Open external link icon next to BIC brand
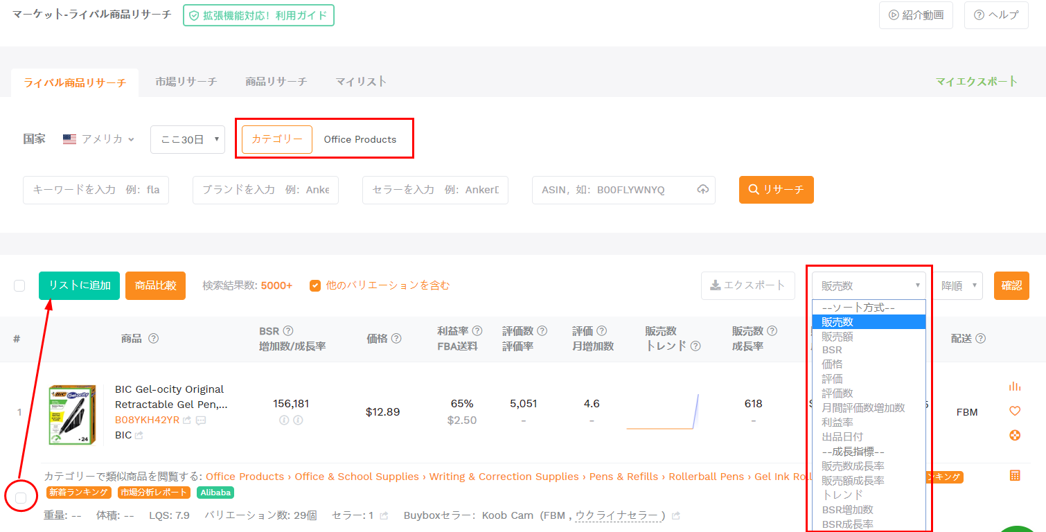 (x=139, y=435)
